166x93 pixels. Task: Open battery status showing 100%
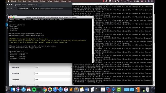pyautogui.click(x=136, y=1)
